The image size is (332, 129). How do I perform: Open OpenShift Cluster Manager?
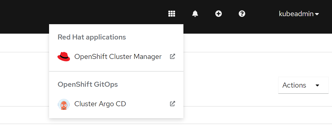tap(116, 57)
